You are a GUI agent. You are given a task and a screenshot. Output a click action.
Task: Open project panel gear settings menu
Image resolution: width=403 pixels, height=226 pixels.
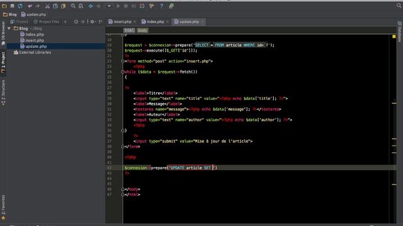93,22
